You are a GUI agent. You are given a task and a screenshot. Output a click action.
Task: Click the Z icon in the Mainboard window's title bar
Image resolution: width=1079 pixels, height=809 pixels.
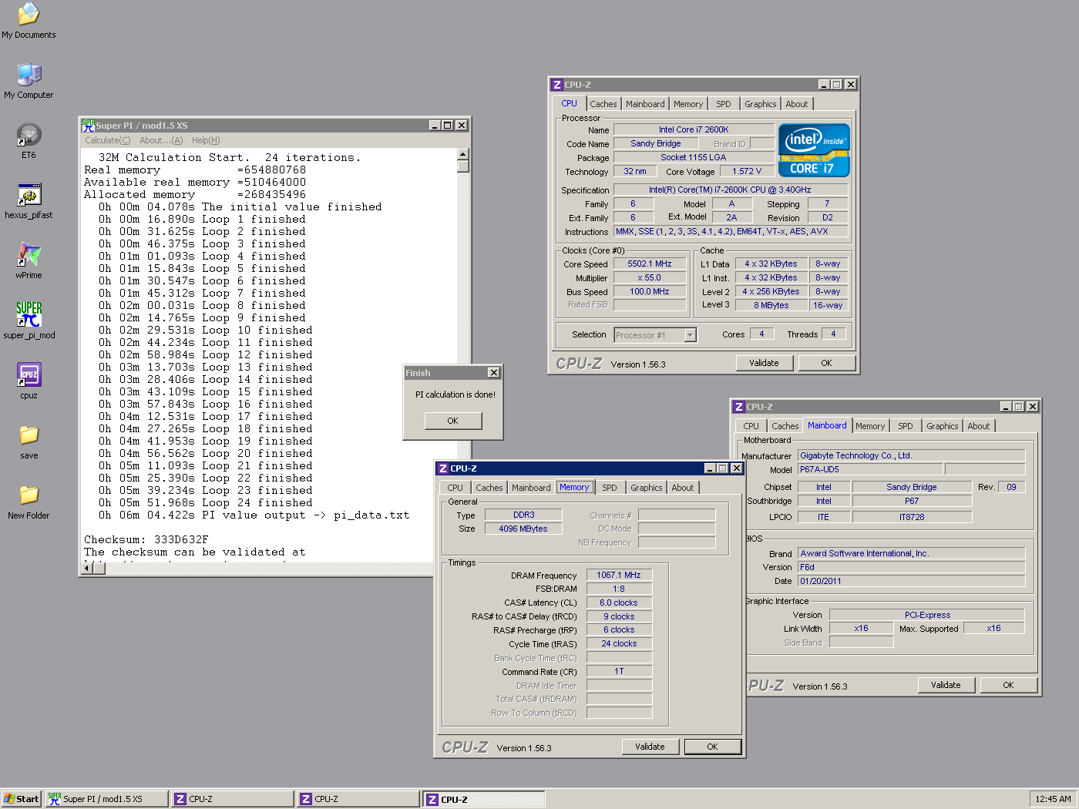(x=738, y=407)
